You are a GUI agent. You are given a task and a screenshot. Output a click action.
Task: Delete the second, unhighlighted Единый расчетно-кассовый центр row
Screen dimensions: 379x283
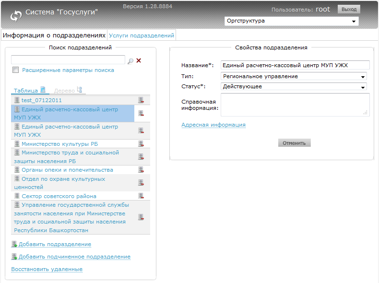click(141, 130)
